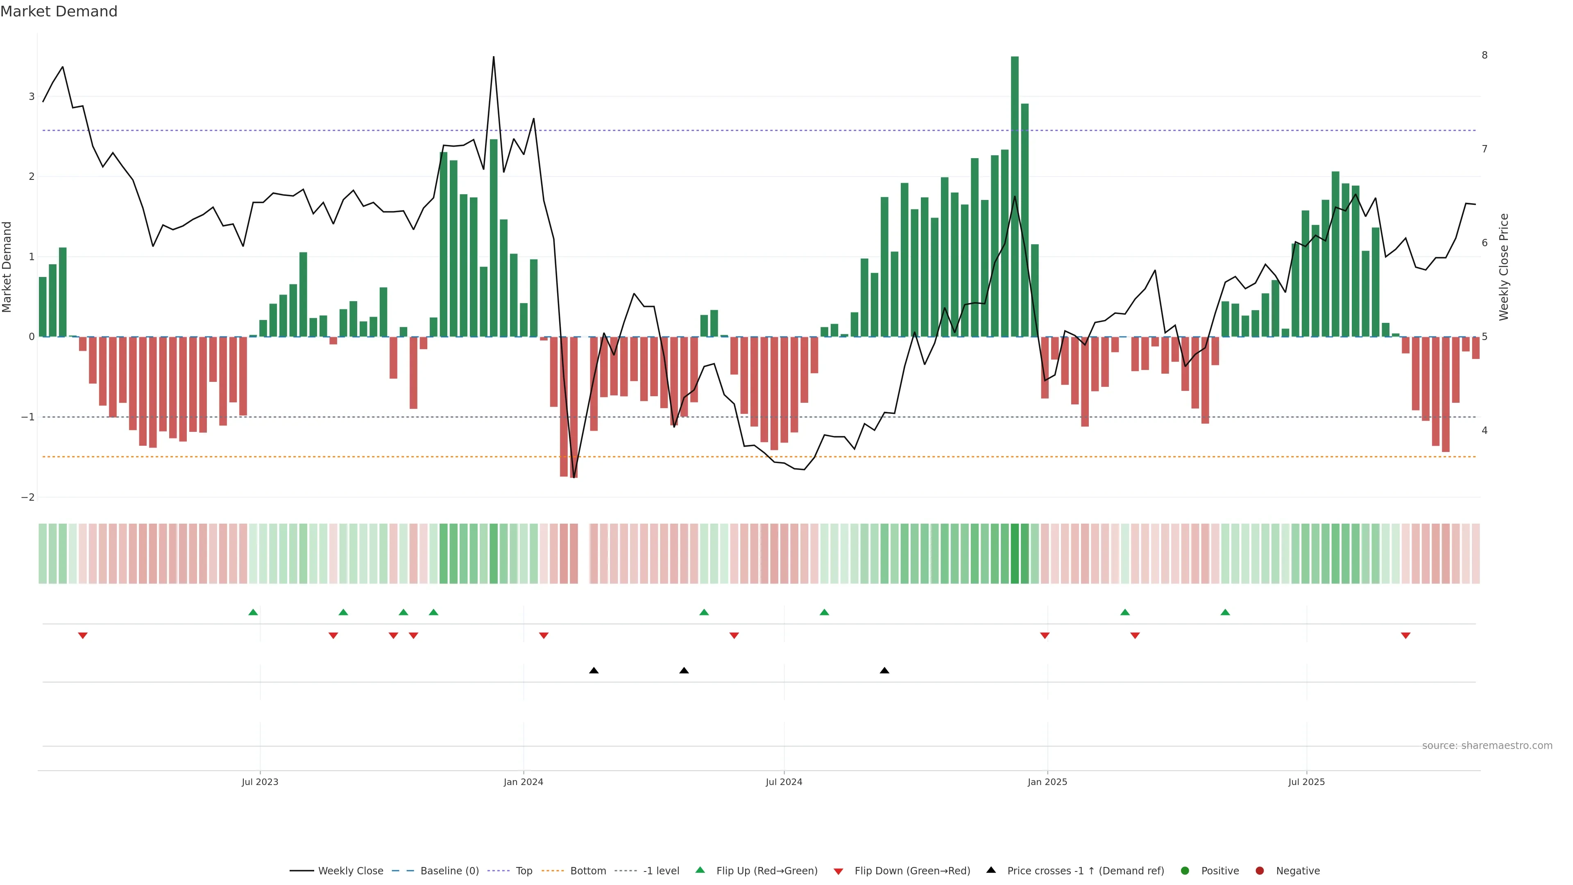Toggle the Flip Up green triangle legend icon
Viewport: 1573px width, 885px height.
coord(700,870)
